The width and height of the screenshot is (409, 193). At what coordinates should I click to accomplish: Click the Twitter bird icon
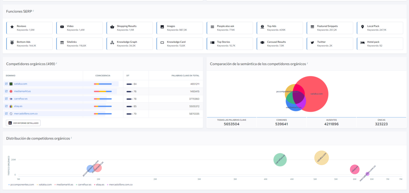click(312, 42)
